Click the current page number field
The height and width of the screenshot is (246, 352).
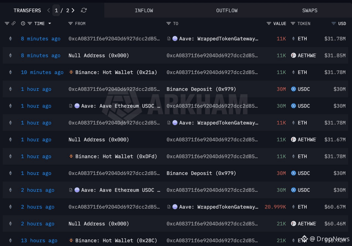(56, 10)
